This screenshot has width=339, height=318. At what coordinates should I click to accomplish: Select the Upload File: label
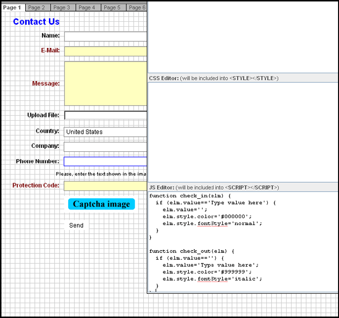click(43, 115)
